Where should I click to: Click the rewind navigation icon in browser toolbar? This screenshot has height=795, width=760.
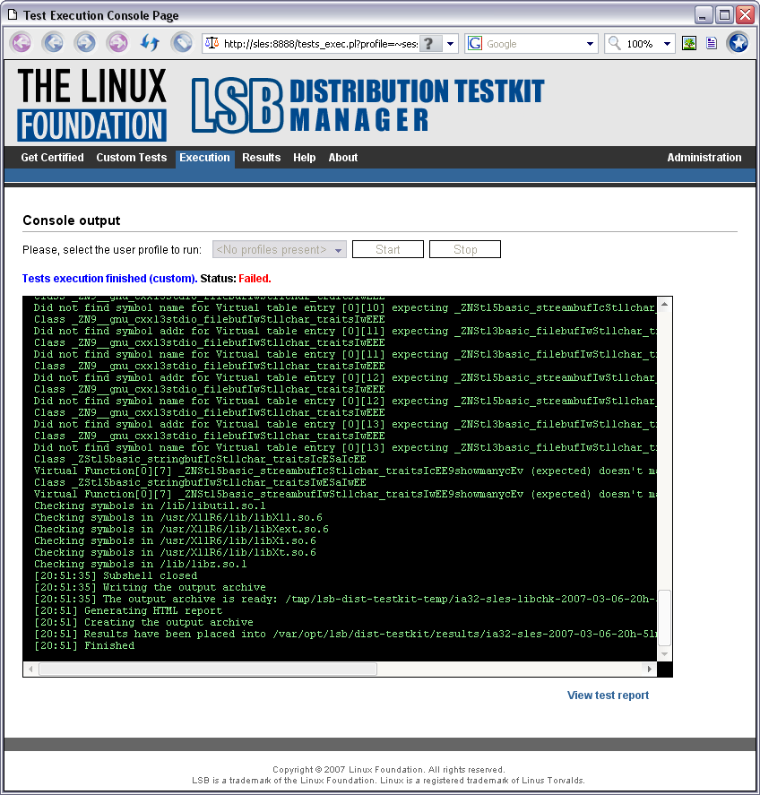coord(22,43)
